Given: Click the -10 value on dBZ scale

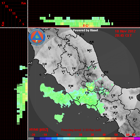Looking at the screenshot, I should pos(45,135).
